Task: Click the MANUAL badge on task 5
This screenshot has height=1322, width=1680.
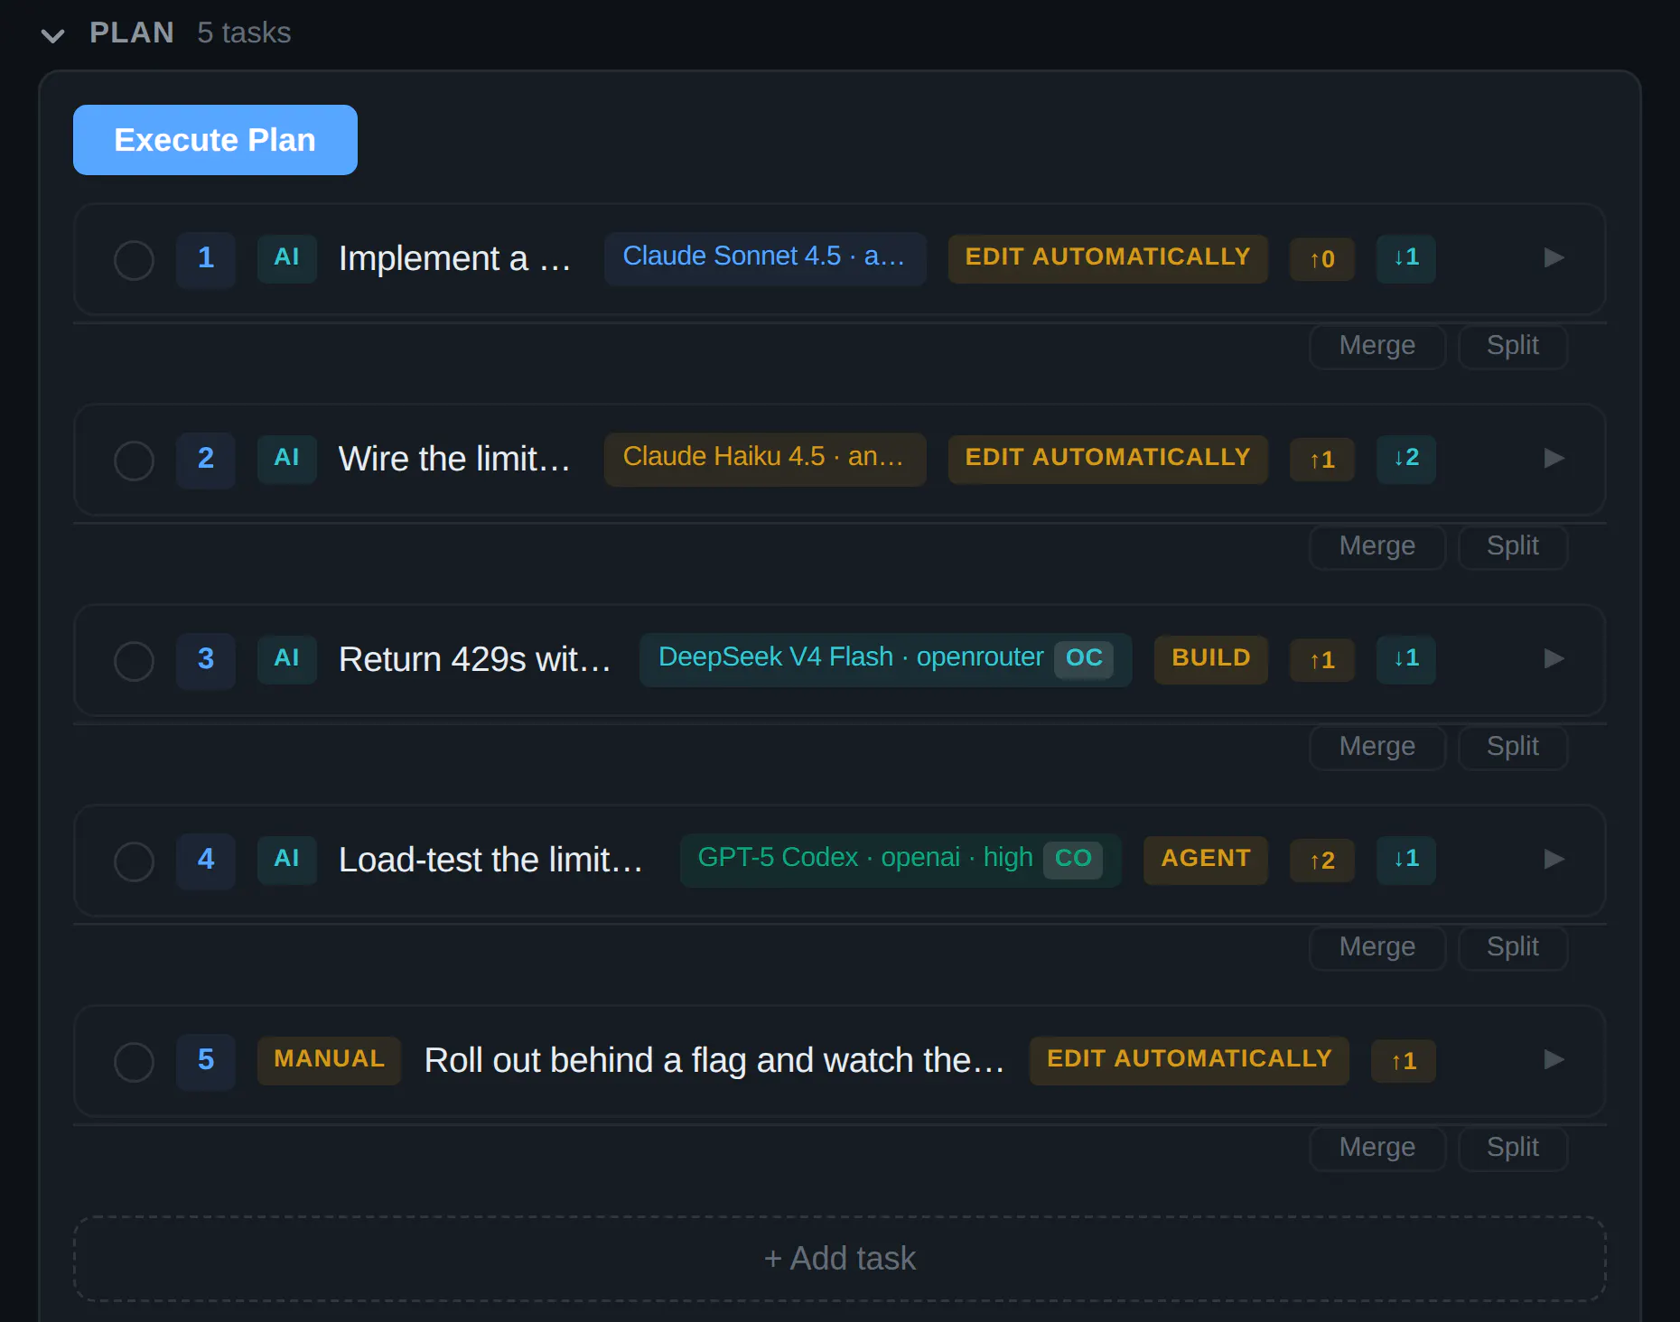Action: [x=329, y=1060]
